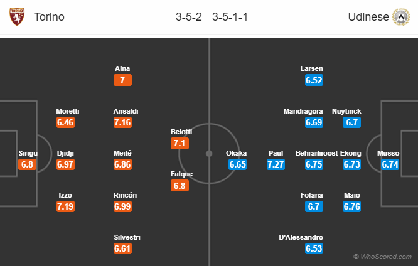Viewport: 418px width, 266px height.
Task: Open the Torino team name link
Action: (49, 17)
